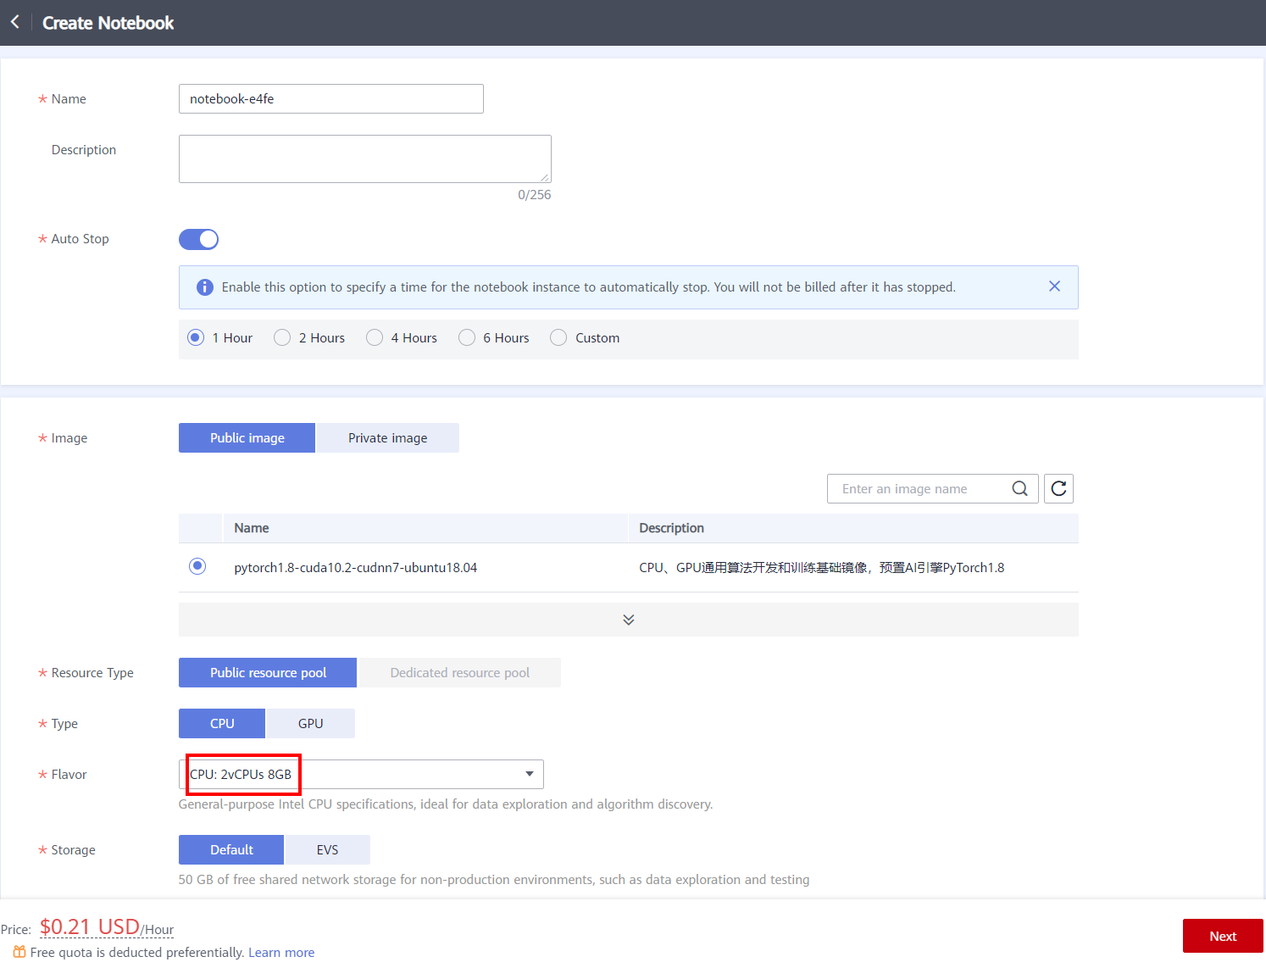The height and width of the screenshot is (968, 1266).
Task: Click the Next button
Action: click(x=1222, y=936)
